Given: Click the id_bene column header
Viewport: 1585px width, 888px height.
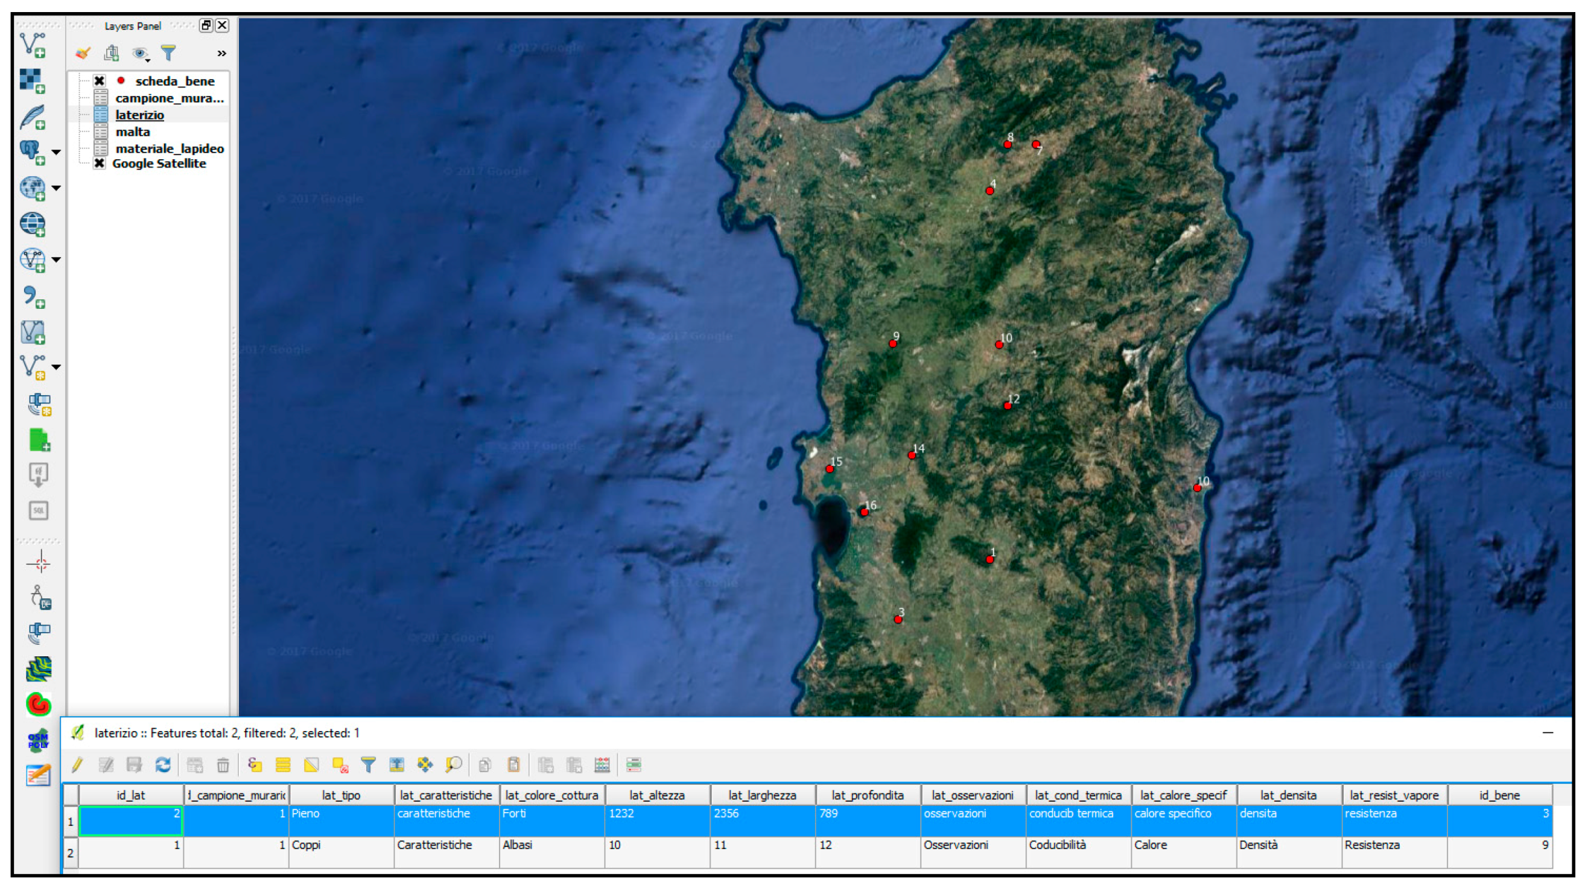Looking at the screenshot, I should pyautogui.click(x=1499, y=795).
